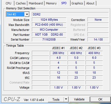Screen dimensions: 111x104
Task: Click the JEDEC #2 tRAS value 18
Action: pyautogui.click(x=76, y=73)
